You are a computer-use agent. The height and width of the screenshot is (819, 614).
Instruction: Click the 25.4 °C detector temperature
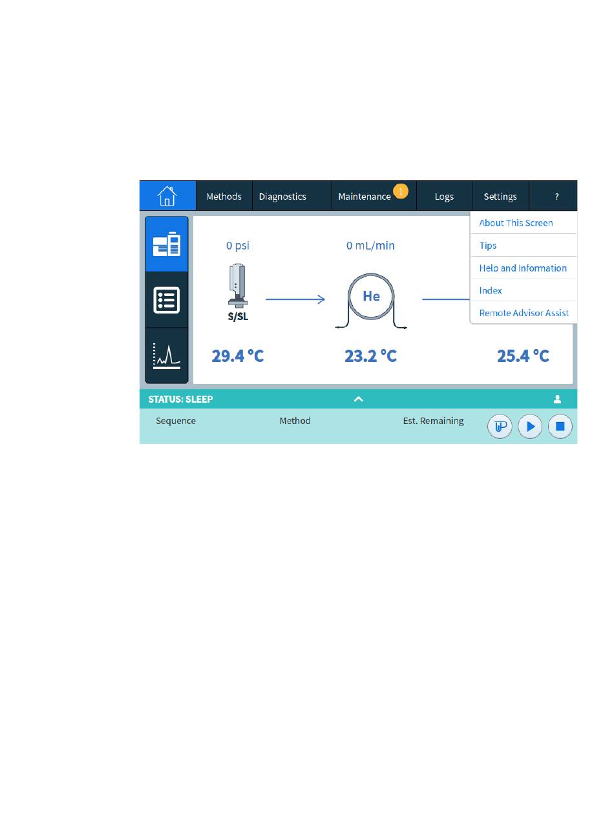click(523, 356)
